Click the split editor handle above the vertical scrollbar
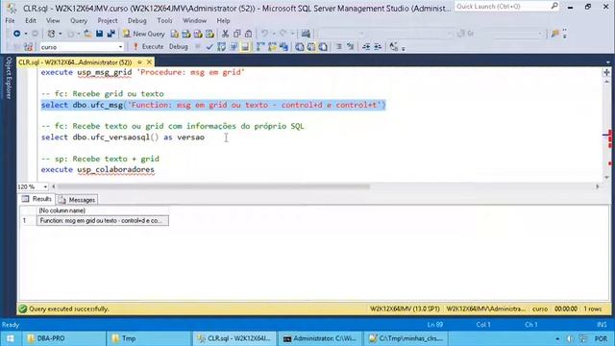Screen dimensions: 615x346 pyautogui.click(x=606, y=73)
